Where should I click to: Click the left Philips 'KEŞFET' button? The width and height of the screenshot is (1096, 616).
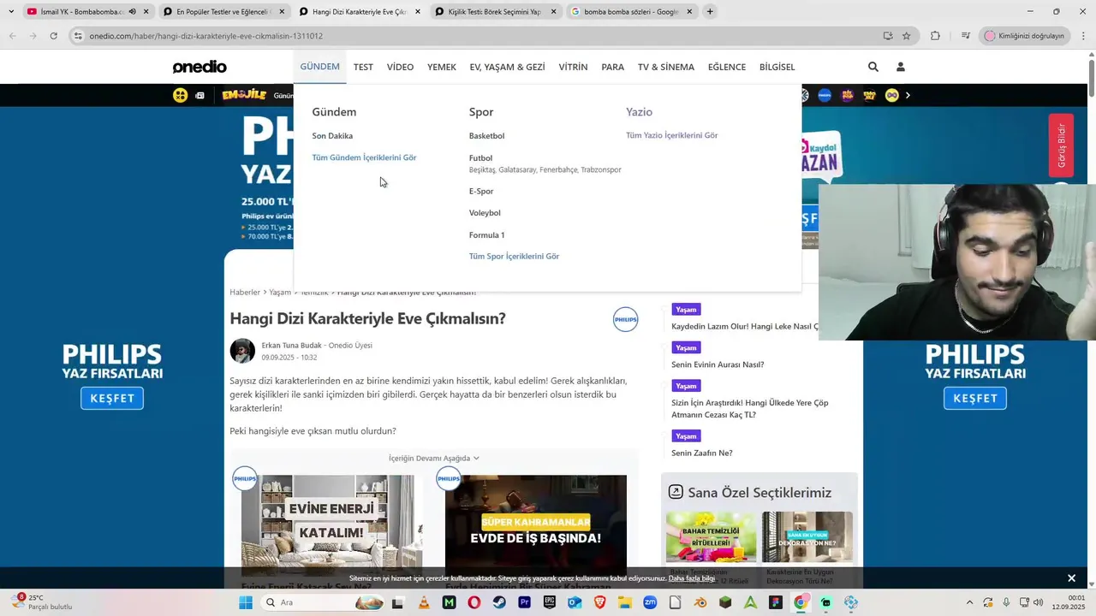[x=112, y=399]
